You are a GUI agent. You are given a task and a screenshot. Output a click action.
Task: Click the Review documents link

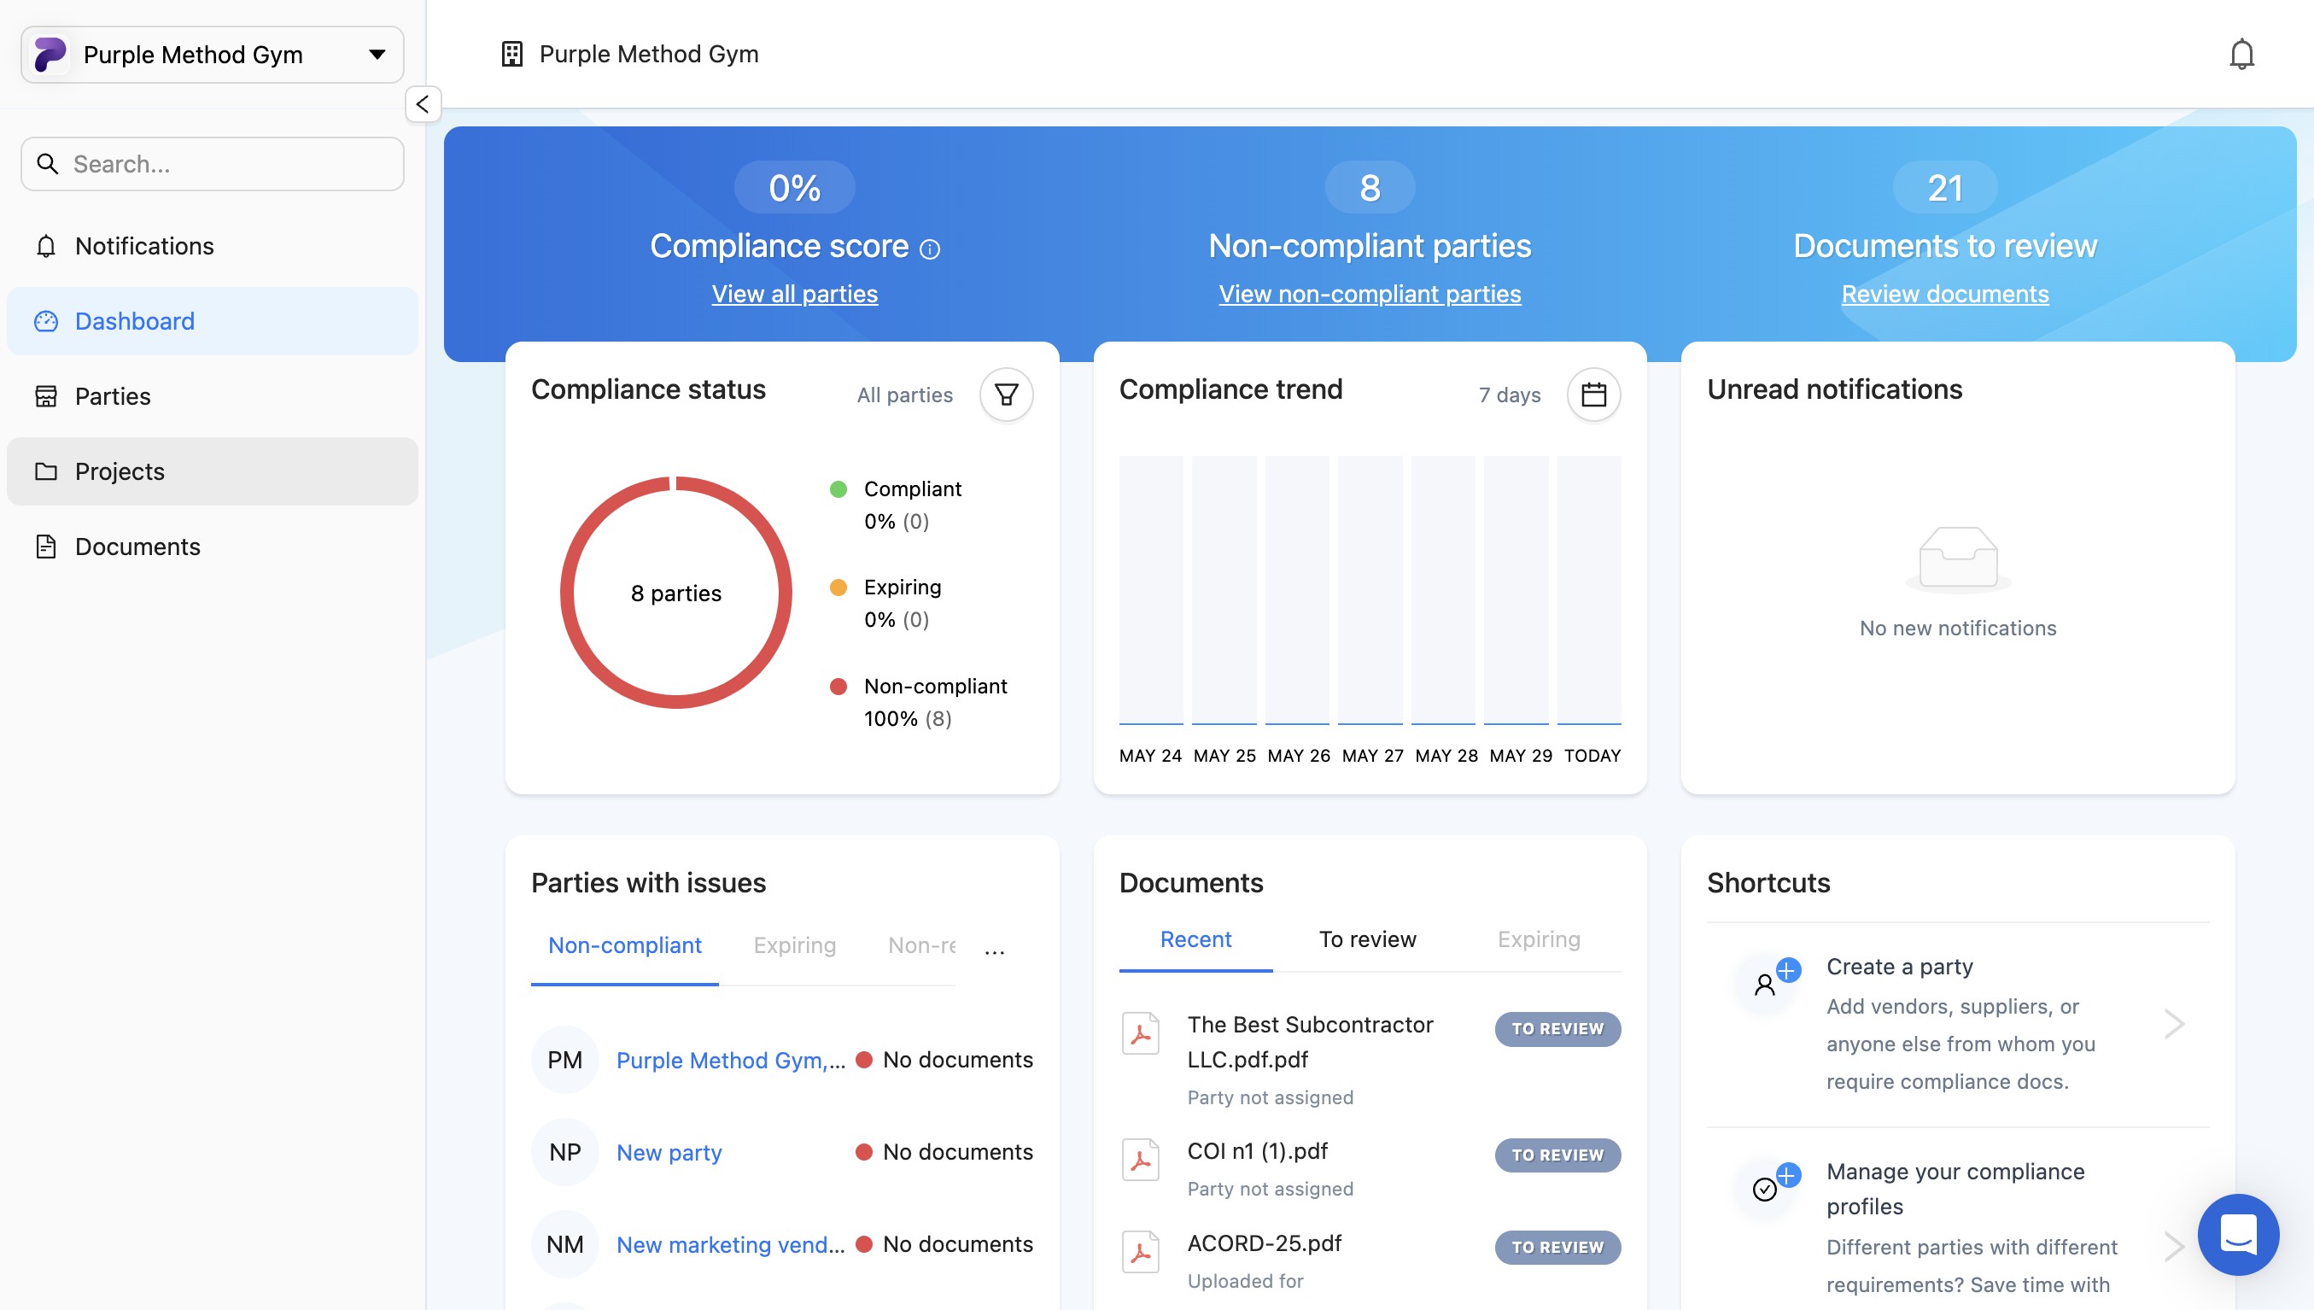(1943, 295)
